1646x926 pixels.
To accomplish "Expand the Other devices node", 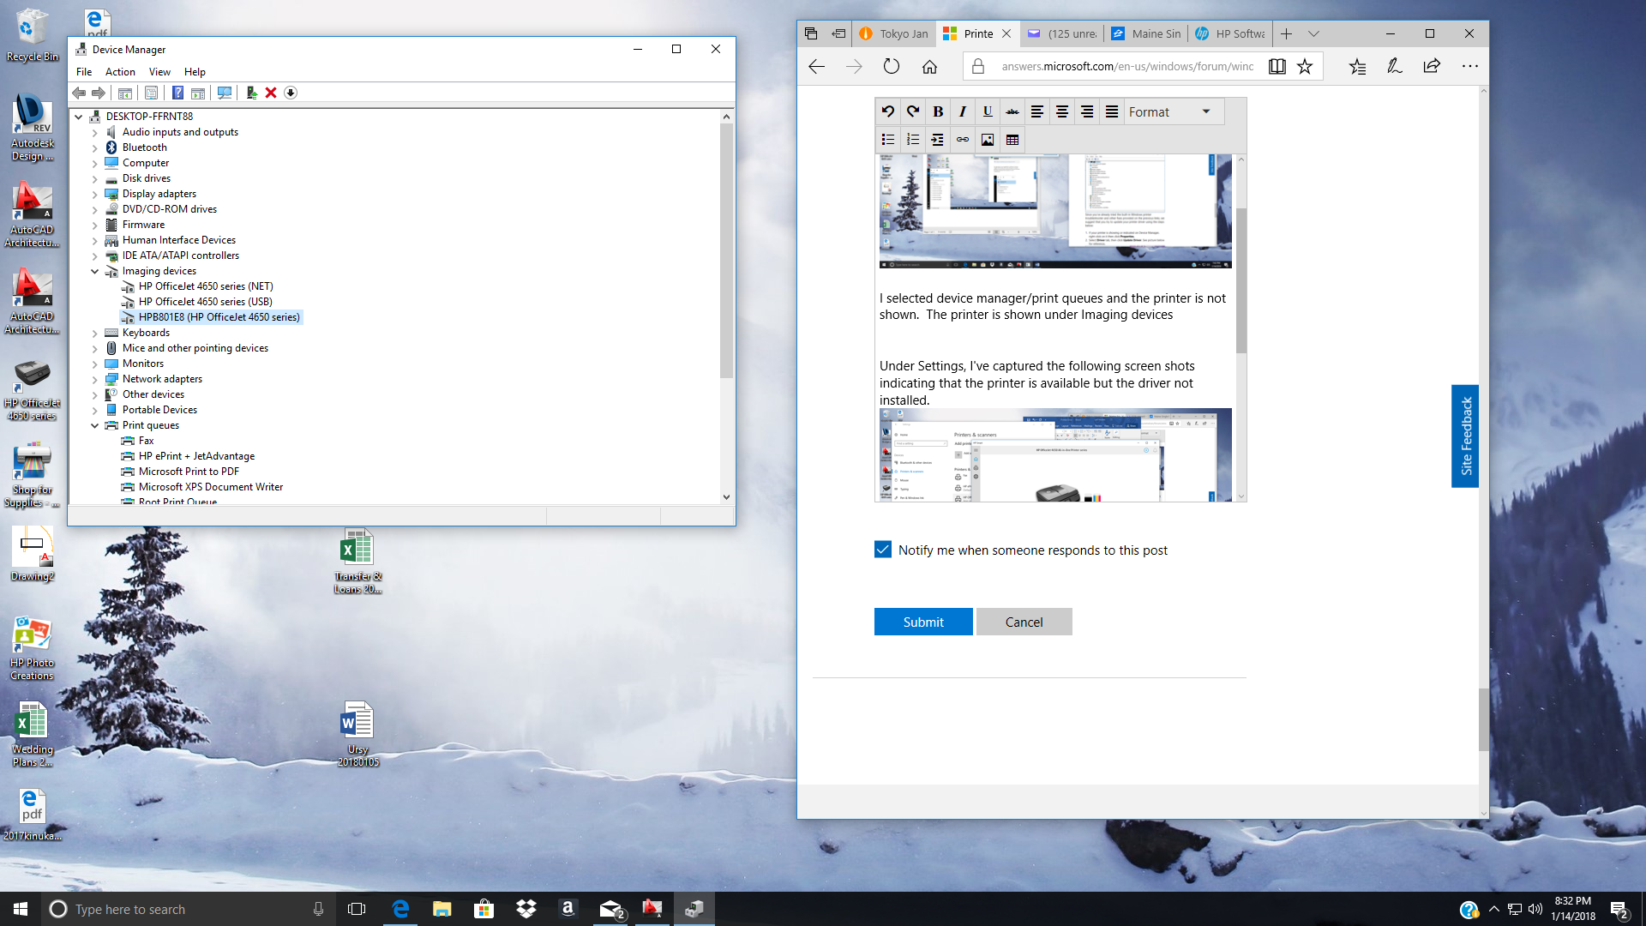I will point(95,394).
